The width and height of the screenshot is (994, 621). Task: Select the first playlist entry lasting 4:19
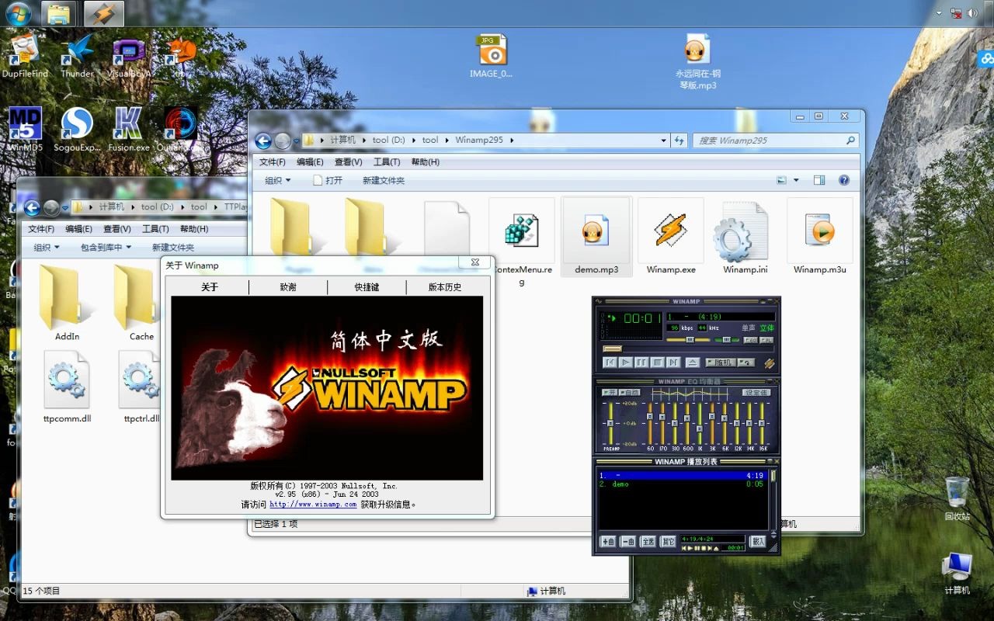[x=683, y=476]
